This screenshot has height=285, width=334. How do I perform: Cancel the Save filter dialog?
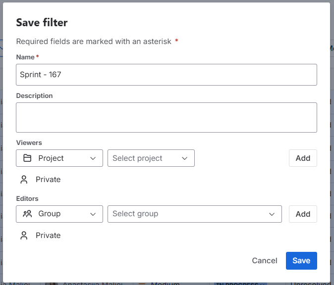(265, 261)
